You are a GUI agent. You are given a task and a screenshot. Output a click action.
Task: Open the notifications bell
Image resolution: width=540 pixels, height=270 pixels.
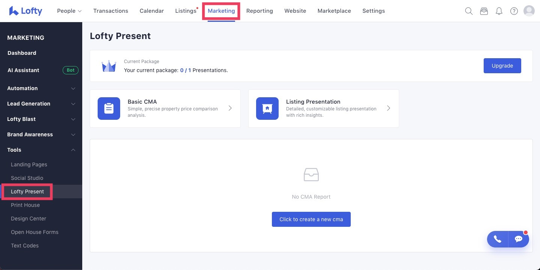499,11
